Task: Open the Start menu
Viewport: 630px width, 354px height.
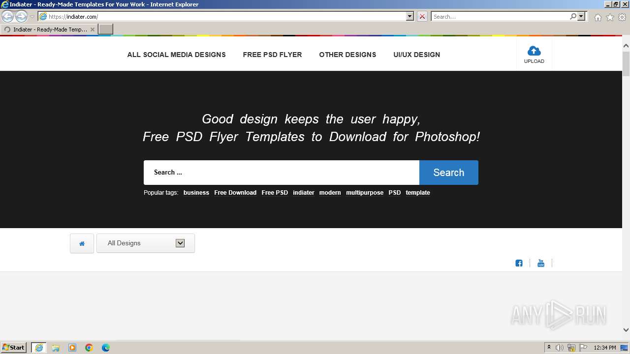Action: point(14,348)
